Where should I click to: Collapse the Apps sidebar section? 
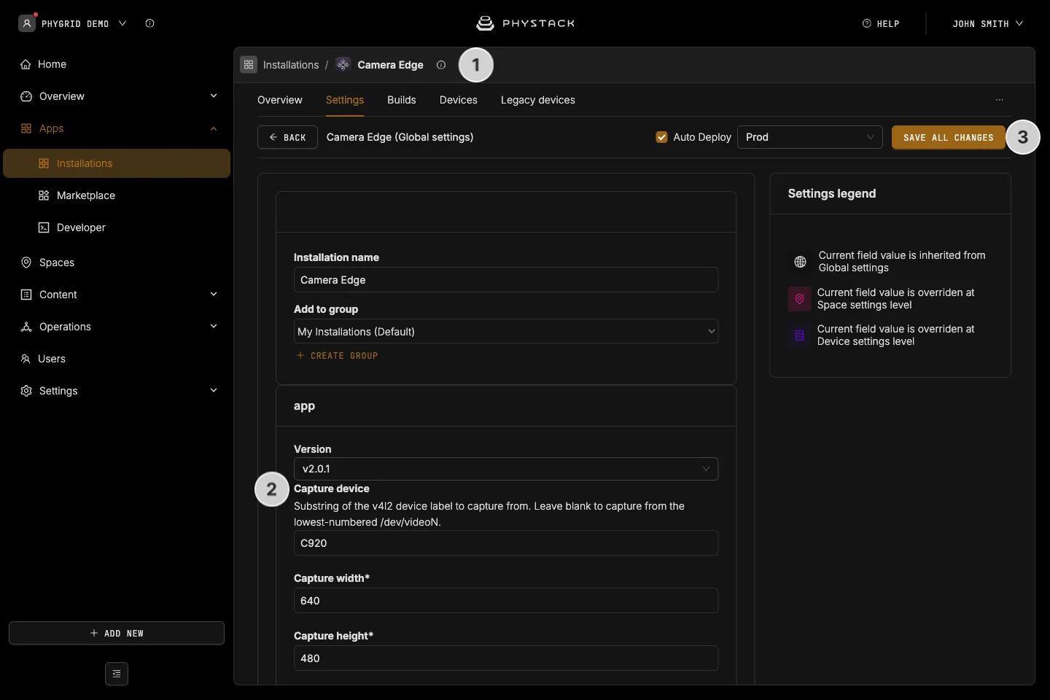point(214,128)
